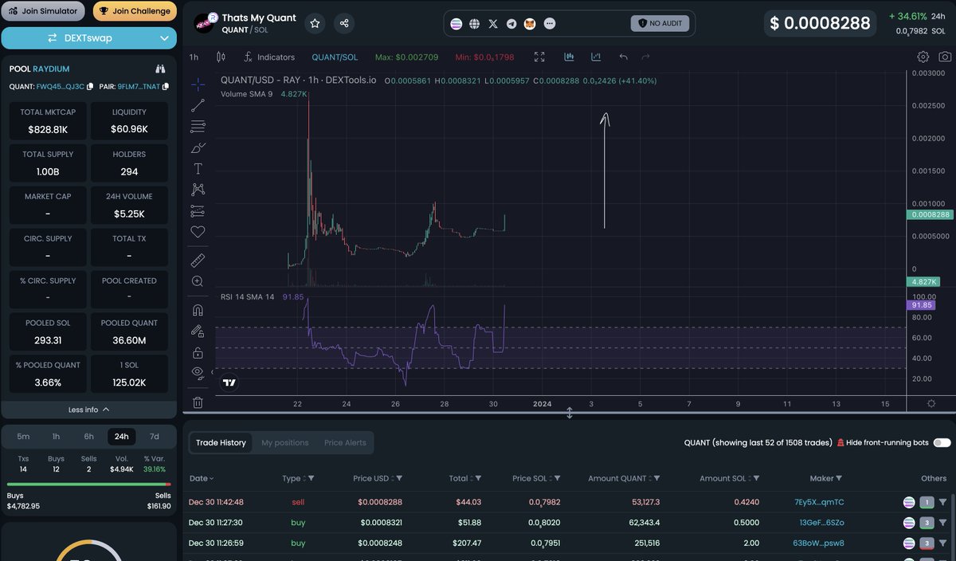The height and width of the screenshot is (561, 956).
Task: Select the crosshair cursor tool
Action: pyautogui.click(x=198, y=84)
